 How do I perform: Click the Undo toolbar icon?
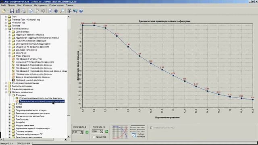43,11
